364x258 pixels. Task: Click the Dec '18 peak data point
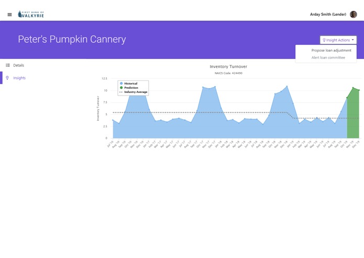tap(287, 86)
